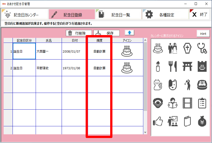Click cake icon in row 1 (大西慧一)
Viewport: 212px width, 143px height.
click(x=127, y=51)
